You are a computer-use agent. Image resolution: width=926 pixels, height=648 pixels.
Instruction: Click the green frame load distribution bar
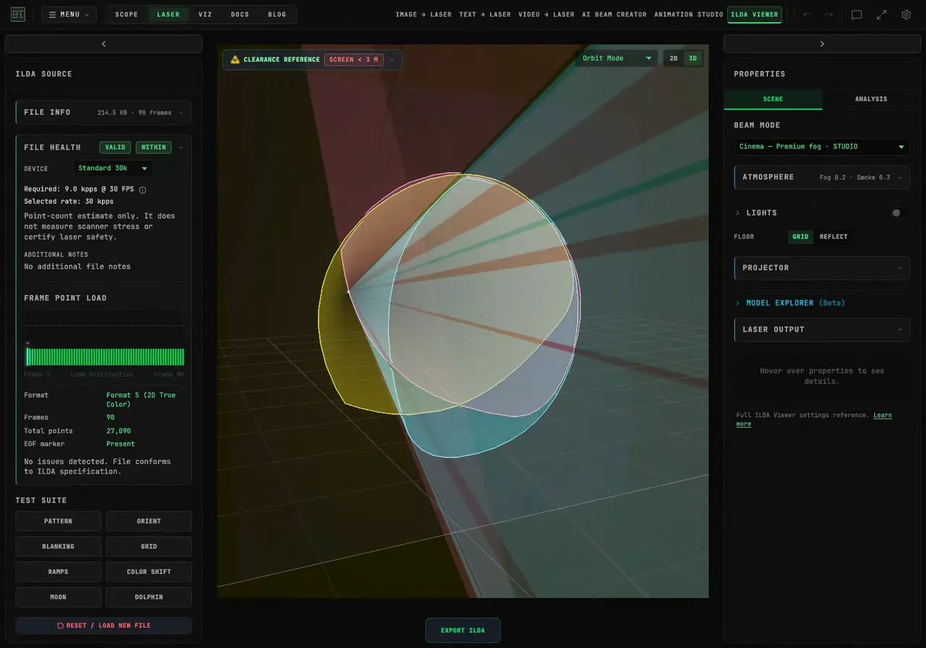click(x=104, y=357)
